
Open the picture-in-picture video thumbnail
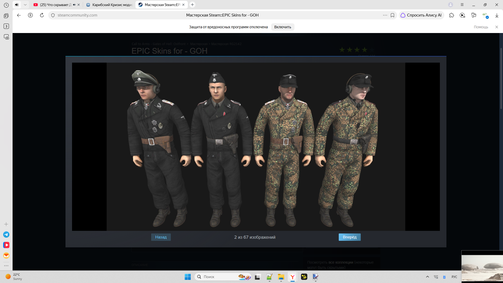click(x=482, y=267)
